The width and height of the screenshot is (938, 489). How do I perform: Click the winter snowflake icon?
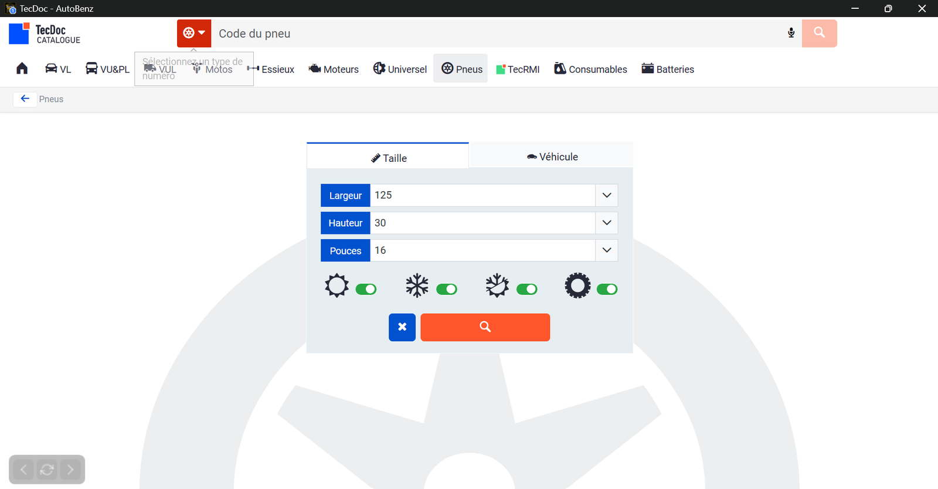pyautogui.click(x=417, y=286)
